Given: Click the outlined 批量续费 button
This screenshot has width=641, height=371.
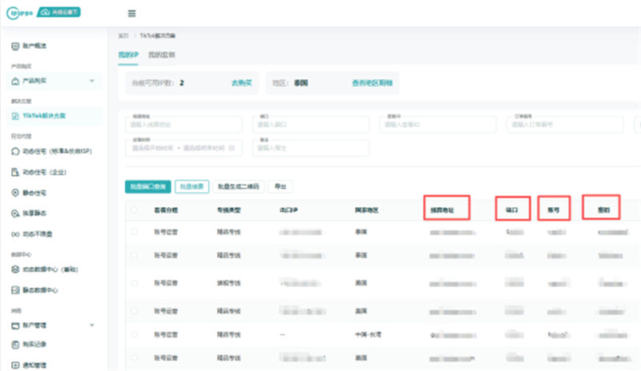Looking at the screenshot, I should [x=191, y=186].
